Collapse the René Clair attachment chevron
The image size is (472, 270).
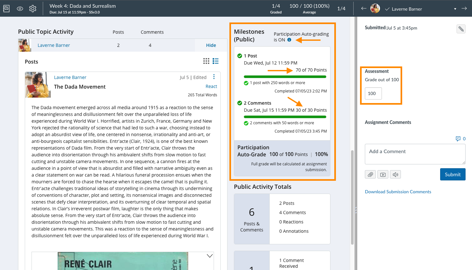click(210, 256)
